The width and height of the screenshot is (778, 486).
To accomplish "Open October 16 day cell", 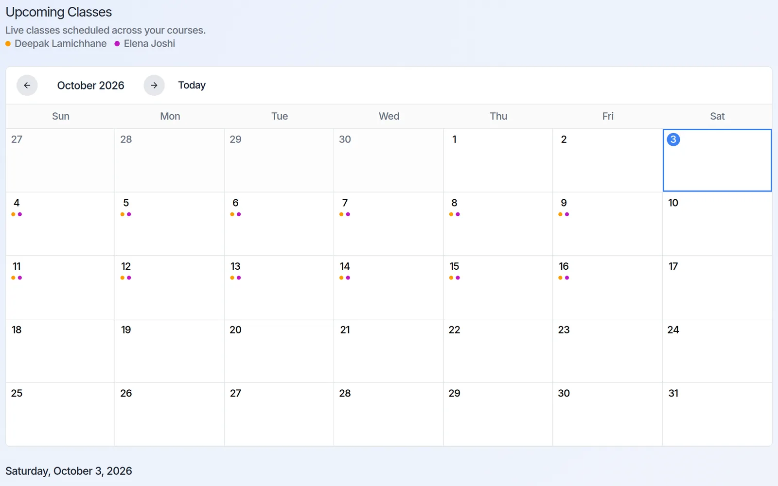I will pyautogui.click(x=607, y=288).
